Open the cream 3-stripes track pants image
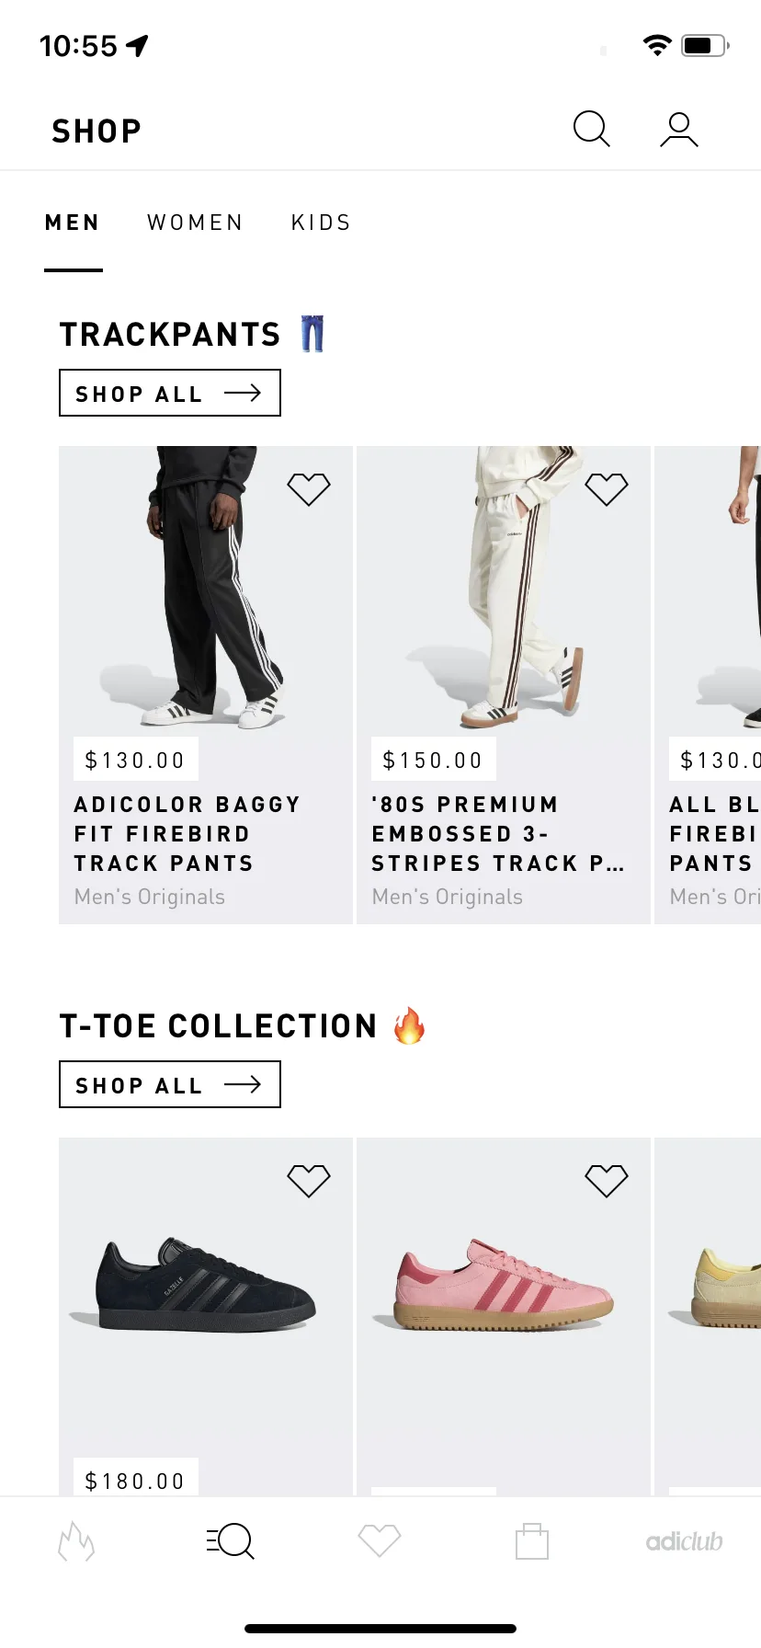Screen dimensions: 761x1648 click(504, 589)
